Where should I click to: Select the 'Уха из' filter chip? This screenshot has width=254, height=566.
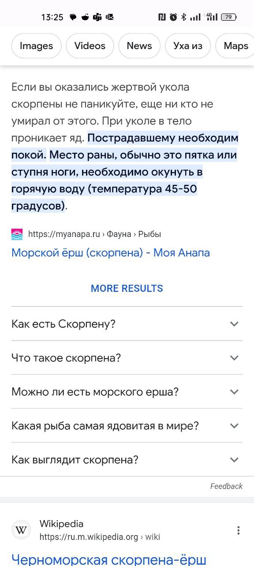point(188,46)
